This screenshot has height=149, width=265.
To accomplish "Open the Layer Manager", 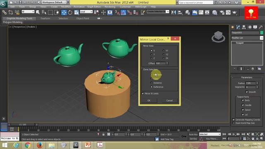I will tap(188, 12).
